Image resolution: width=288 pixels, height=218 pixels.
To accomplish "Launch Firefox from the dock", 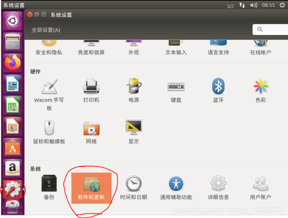I will tap(12, 63).
